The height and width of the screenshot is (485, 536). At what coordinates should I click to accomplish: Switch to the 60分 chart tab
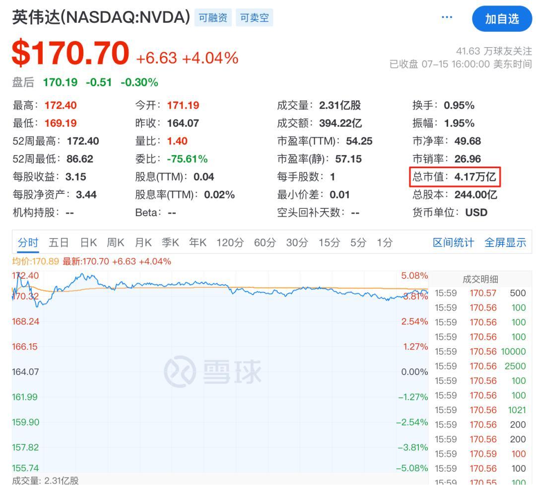tap(265, 242)
